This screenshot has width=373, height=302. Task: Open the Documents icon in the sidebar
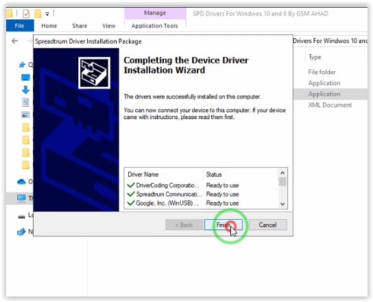point(25,103)
